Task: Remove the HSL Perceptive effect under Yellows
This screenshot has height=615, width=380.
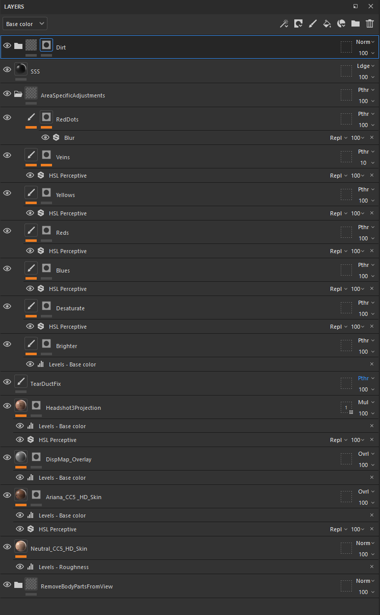Action: [372, 213]
